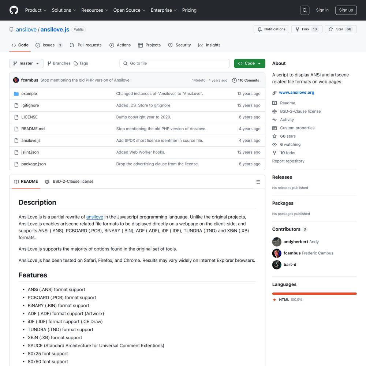Viewport: 366px width, 366px height.
Task: Click the HTML language progress bar
Action: point(314,294)
